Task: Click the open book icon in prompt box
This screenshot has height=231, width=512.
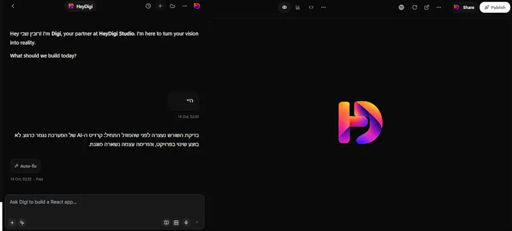Action: pos(166,223)
